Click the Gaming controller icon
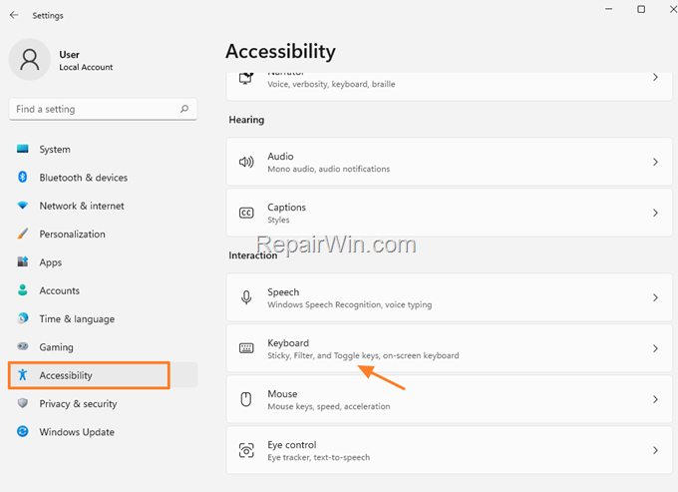Screen dimensions: 678x492 tap(23, 346)
